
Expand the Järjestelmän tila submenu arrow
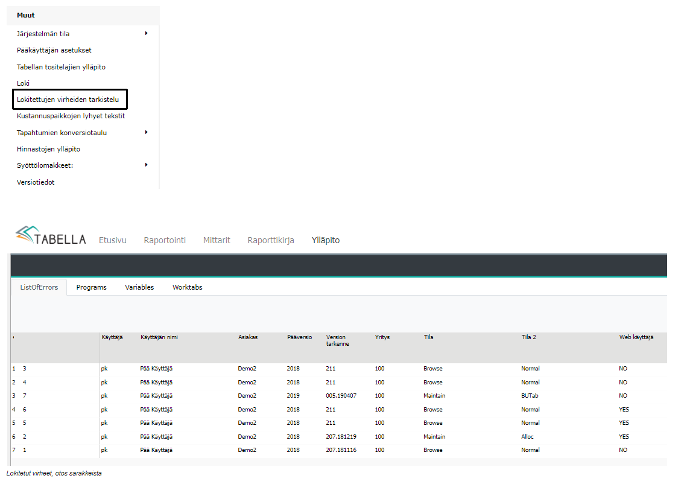[147, 33]
